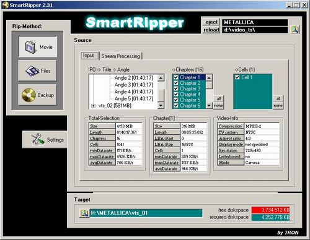This screenshot has width=310, height=240.
Task: Click Chapter size value 316 MB
Action: [x=193, y=126]
